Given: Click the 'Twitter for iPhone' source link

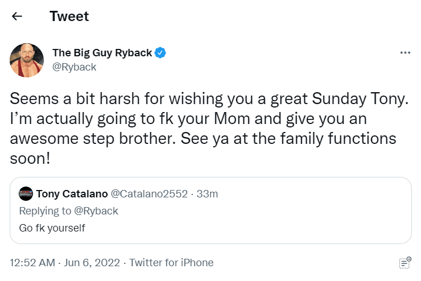Looking at the screenshot, I should pos(171,263).
